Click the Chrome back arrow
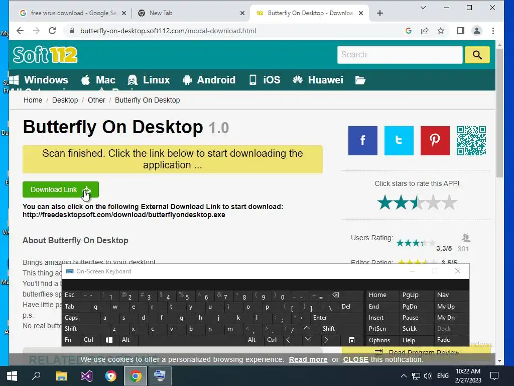The height and width of the screenshot is (386, 514). 20,31
